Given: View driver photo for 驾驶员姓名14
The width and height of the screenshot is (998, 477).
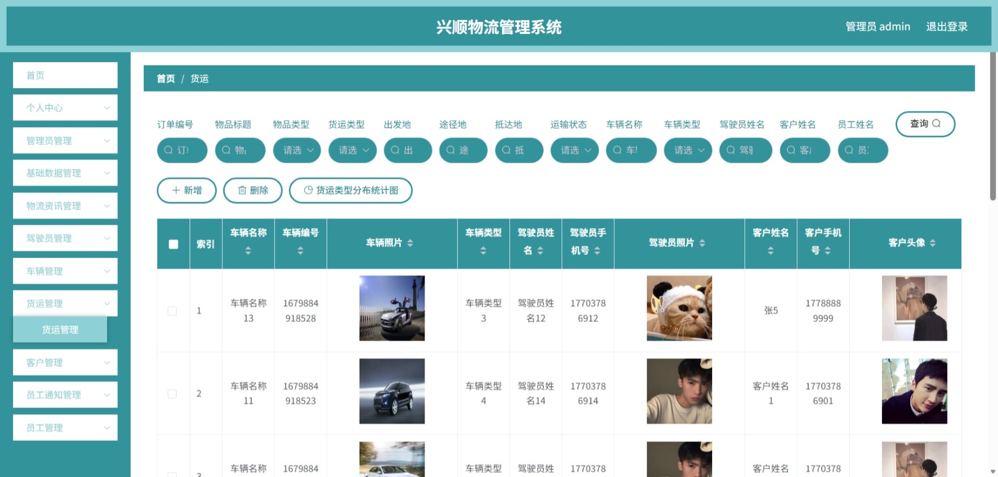Looking at the screenshot, I should click(x=679, y=391).
